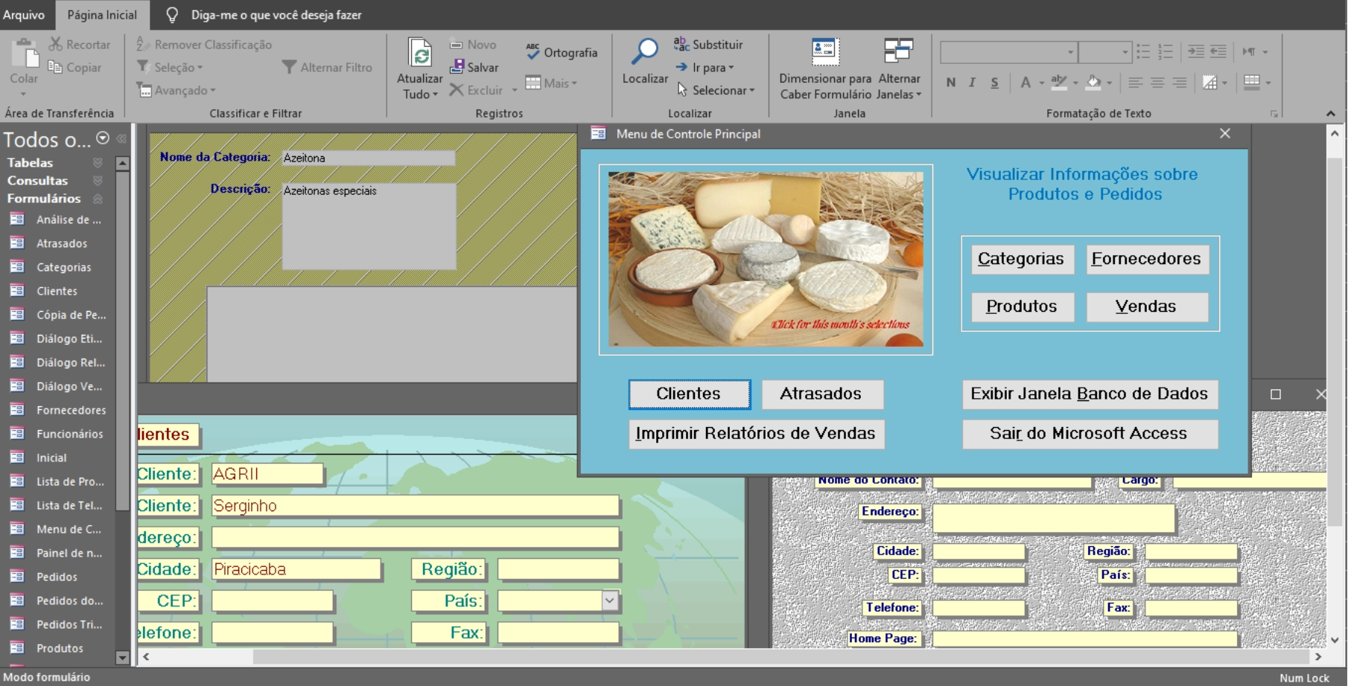Viewport: 1348px width, 686px height.
Task: Toggle italic (I) formatting
Action: 972,83
